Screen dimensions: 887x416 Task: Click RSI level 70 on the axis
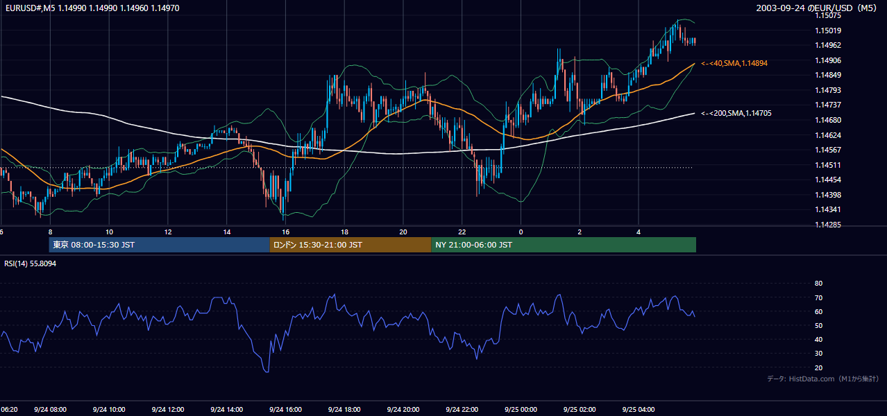click(x=818, y=297)
